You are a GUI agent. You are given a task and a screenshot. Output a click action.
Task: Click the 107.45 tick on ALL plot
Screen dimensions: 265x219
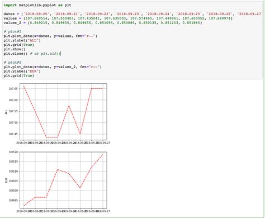[x=13, y=134]
